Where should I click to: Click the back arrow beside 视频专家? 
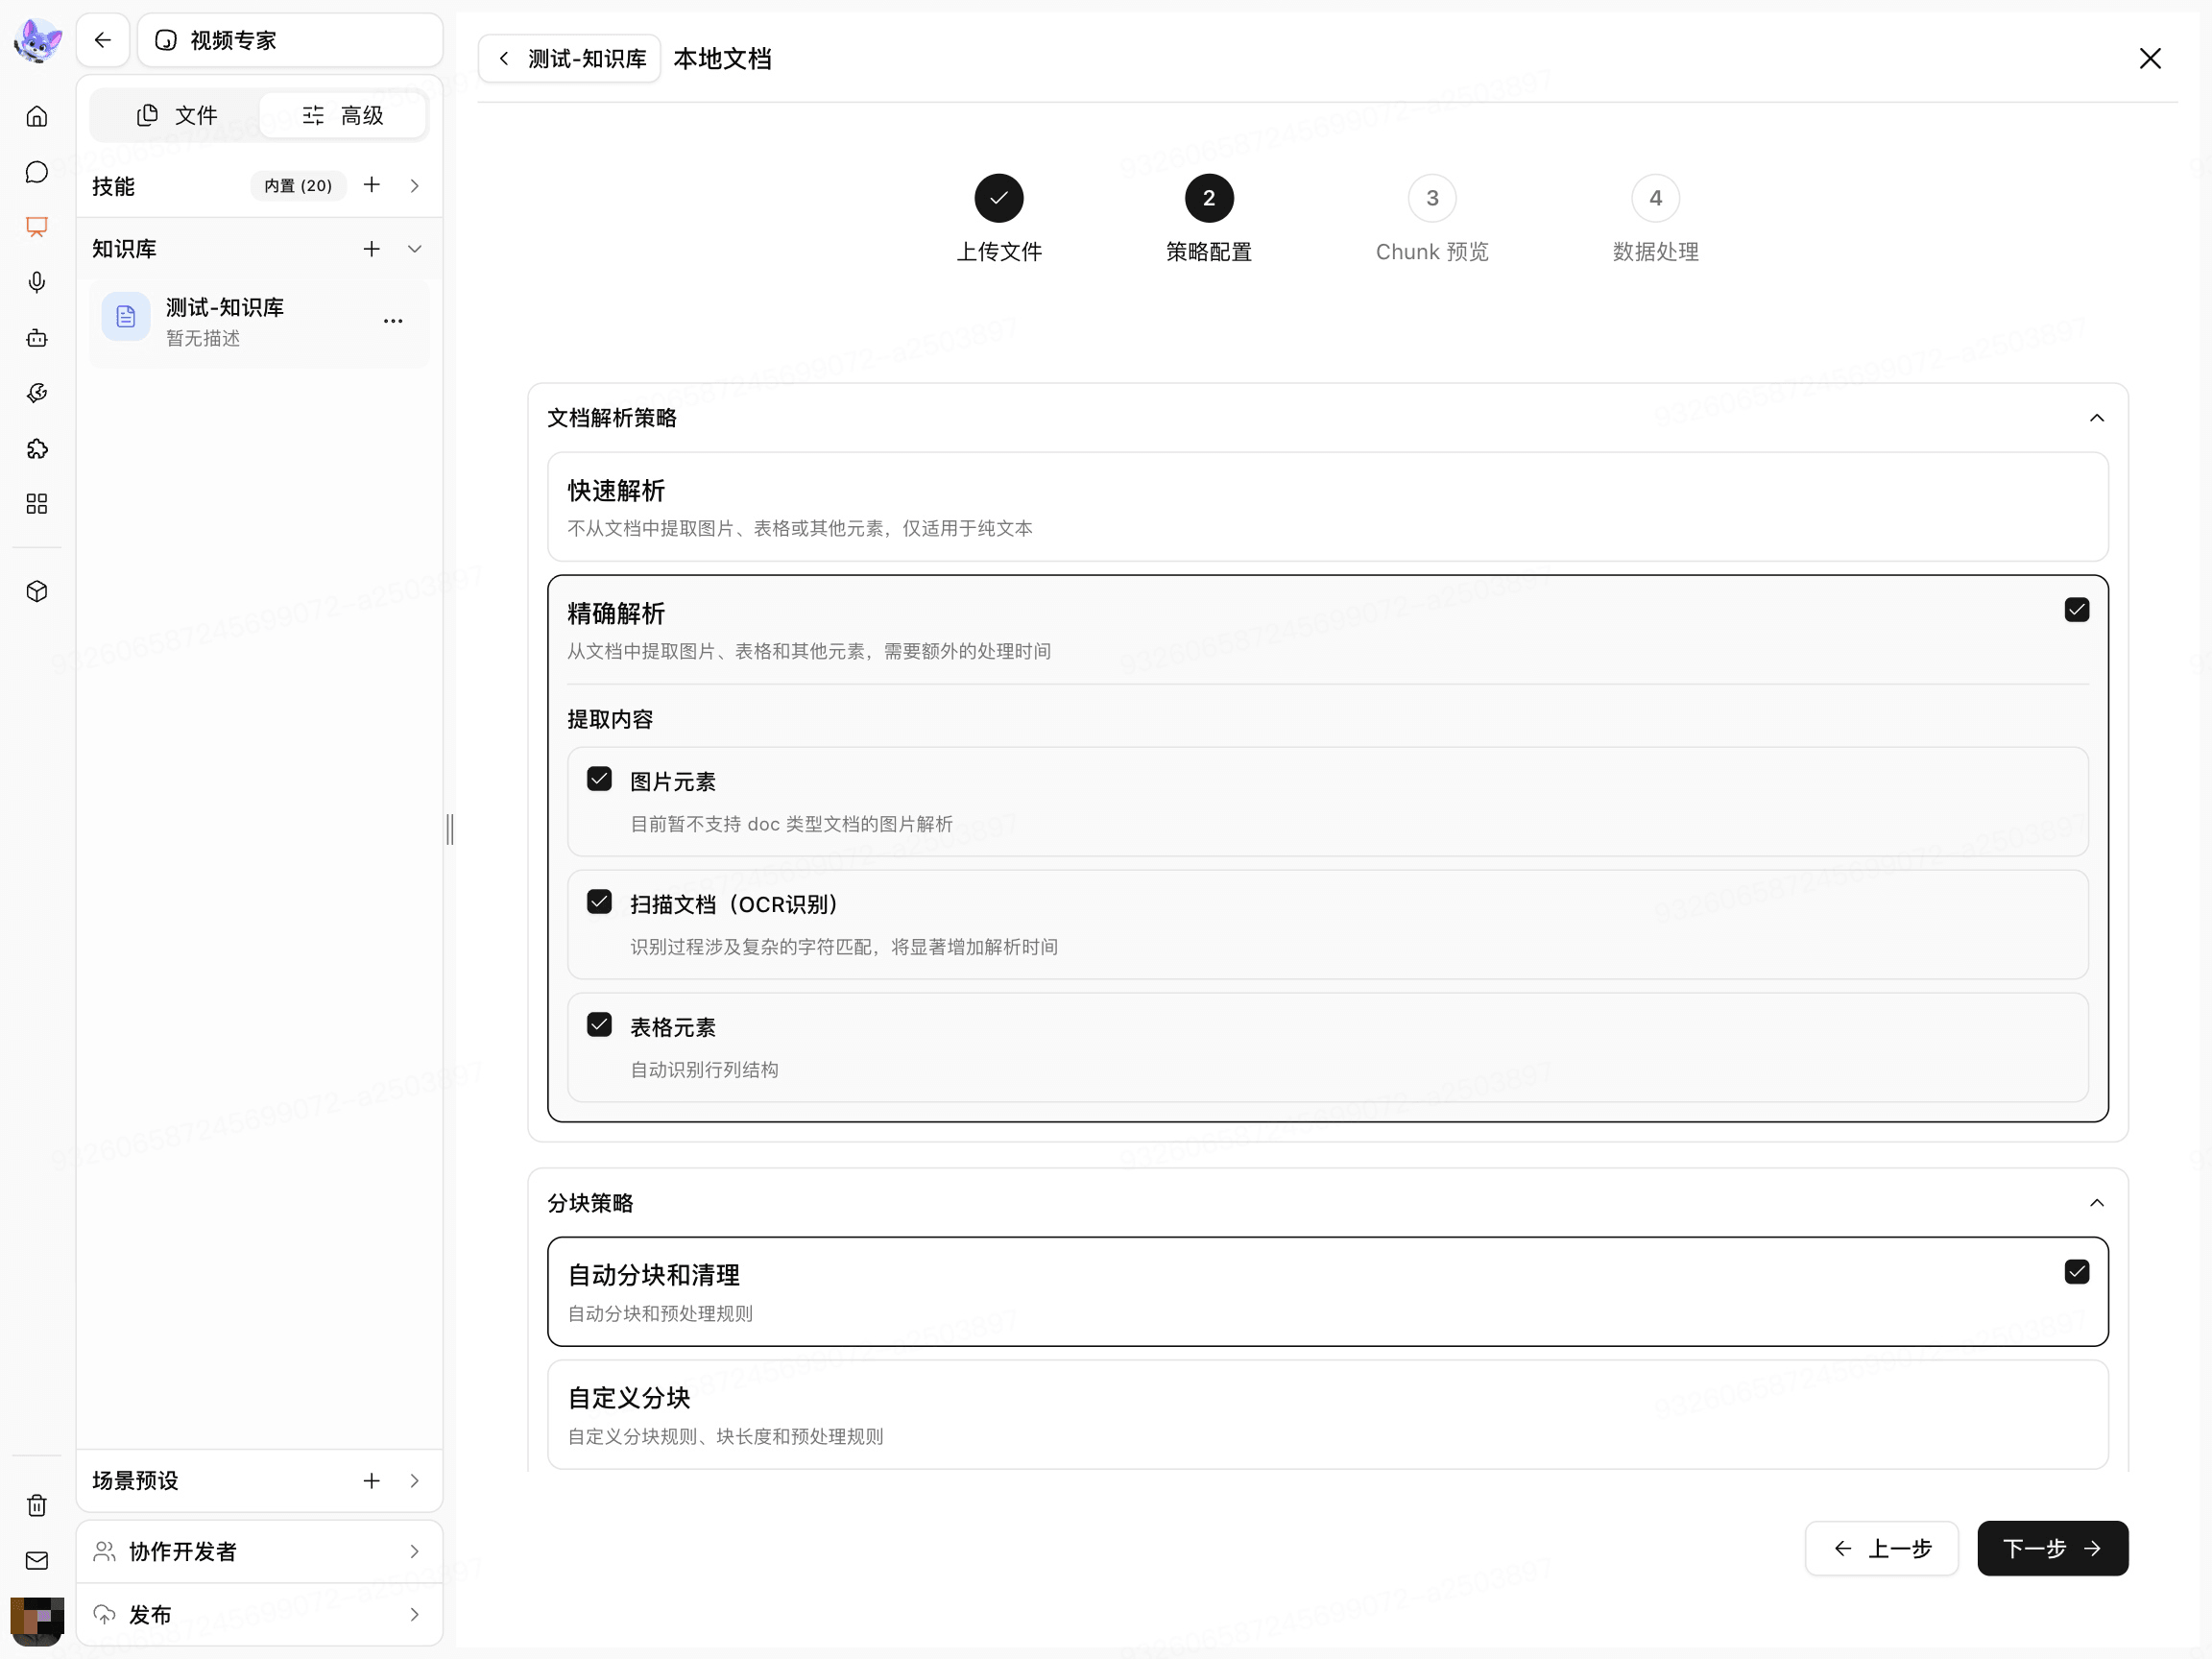coord(103,40)
